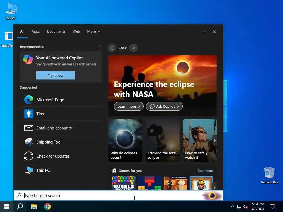Click Learn more on eclipse banner
283x212 pixels.
pyautogui.click(x=129, y=106)
